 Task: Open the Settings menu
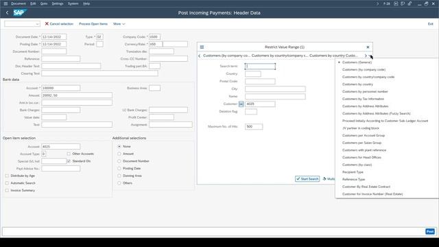click(58, 3)
